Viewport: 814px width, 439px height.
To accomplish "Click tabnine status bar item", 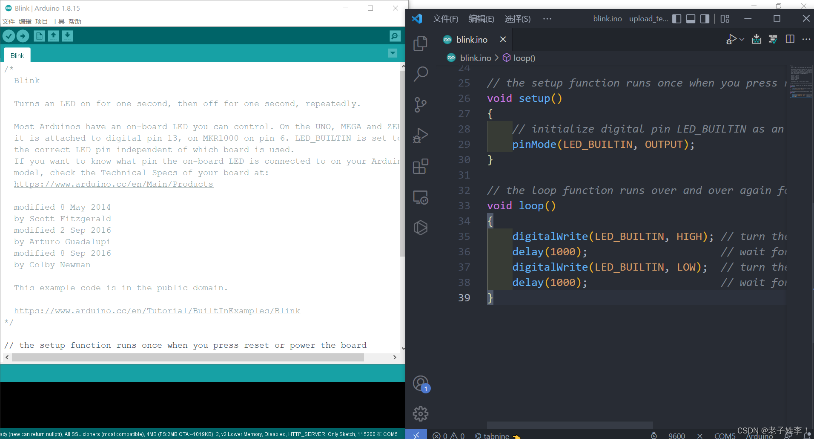I will coord(497,436).
